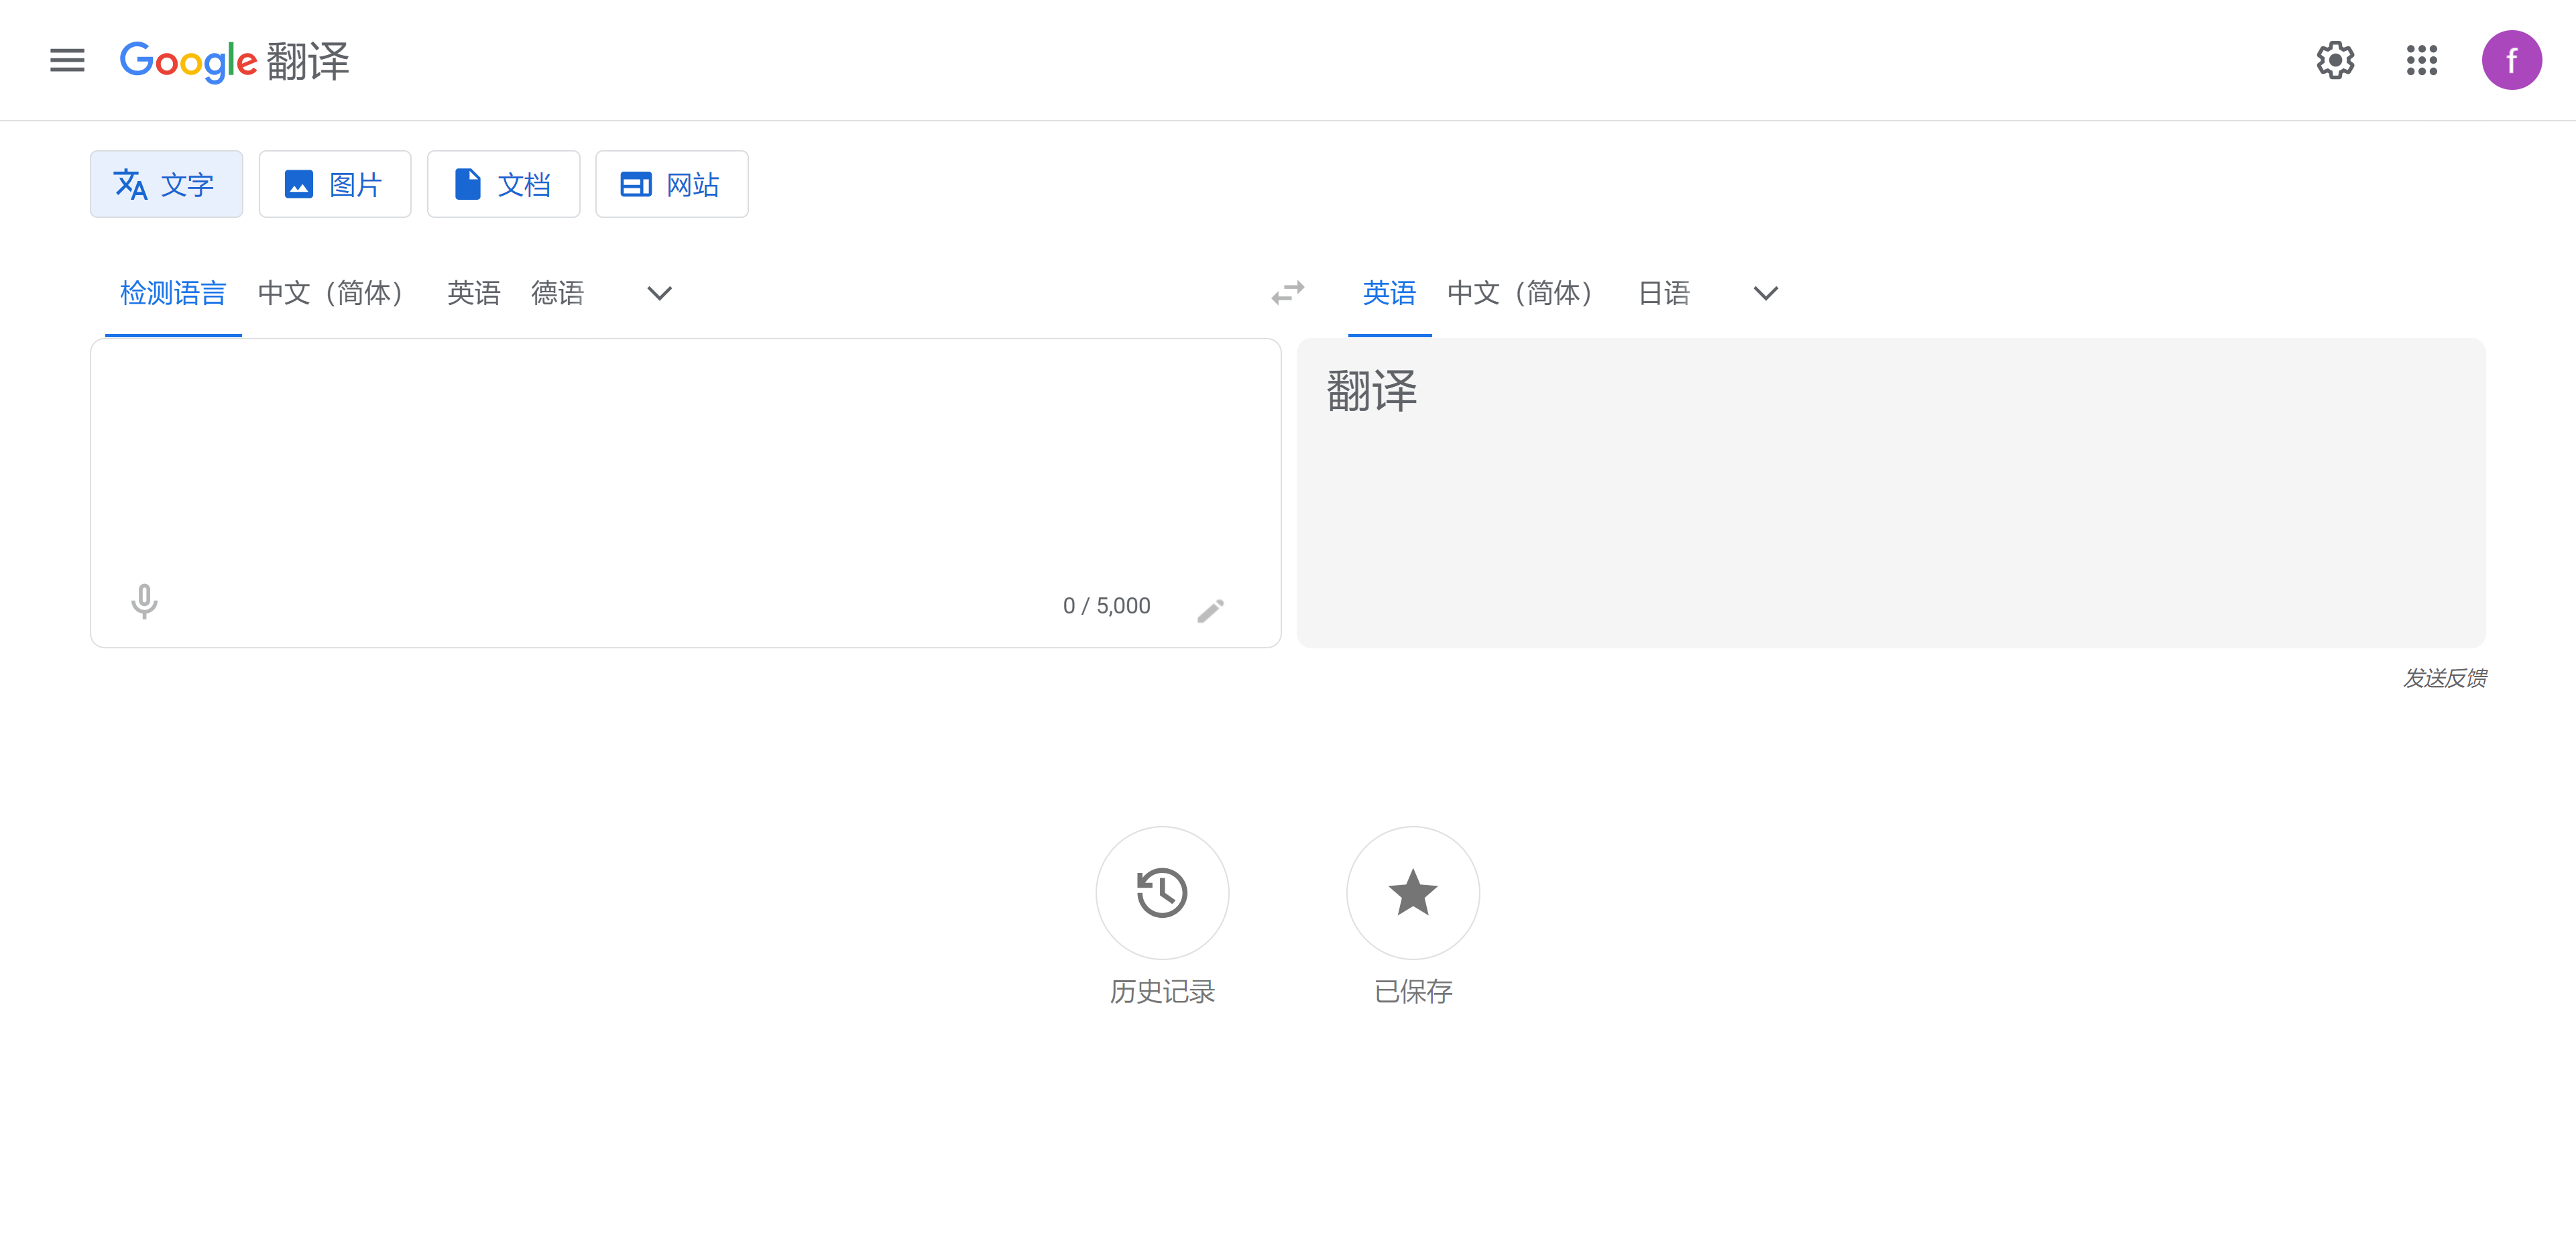This screenshot has height=1239, width=2576.
Task: Select 日语 as target language
Action: [1663, 293]
